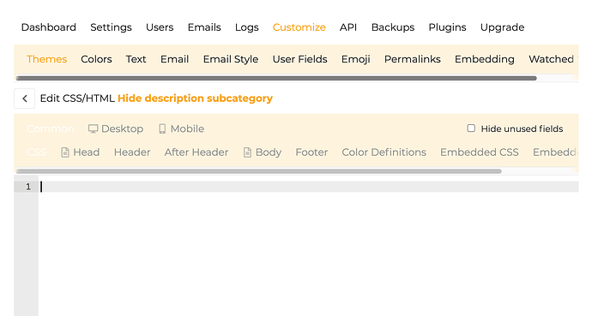
Task: Go to the Backups section
Action: pos(393,27)
